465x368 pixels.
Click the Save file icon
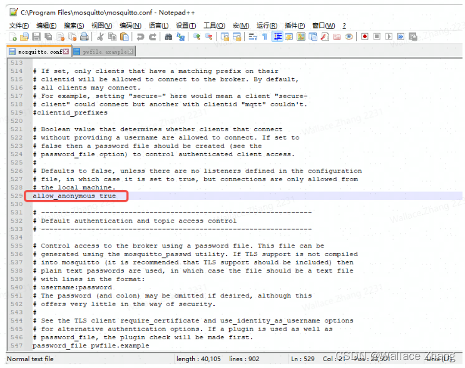pyautogui.click(x=36, y=37)
